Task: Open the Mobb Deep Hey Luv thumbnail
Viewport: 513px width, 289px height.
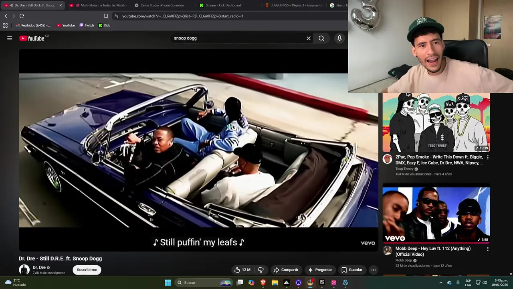Action: pyautogui.click(x=436, y=214)
